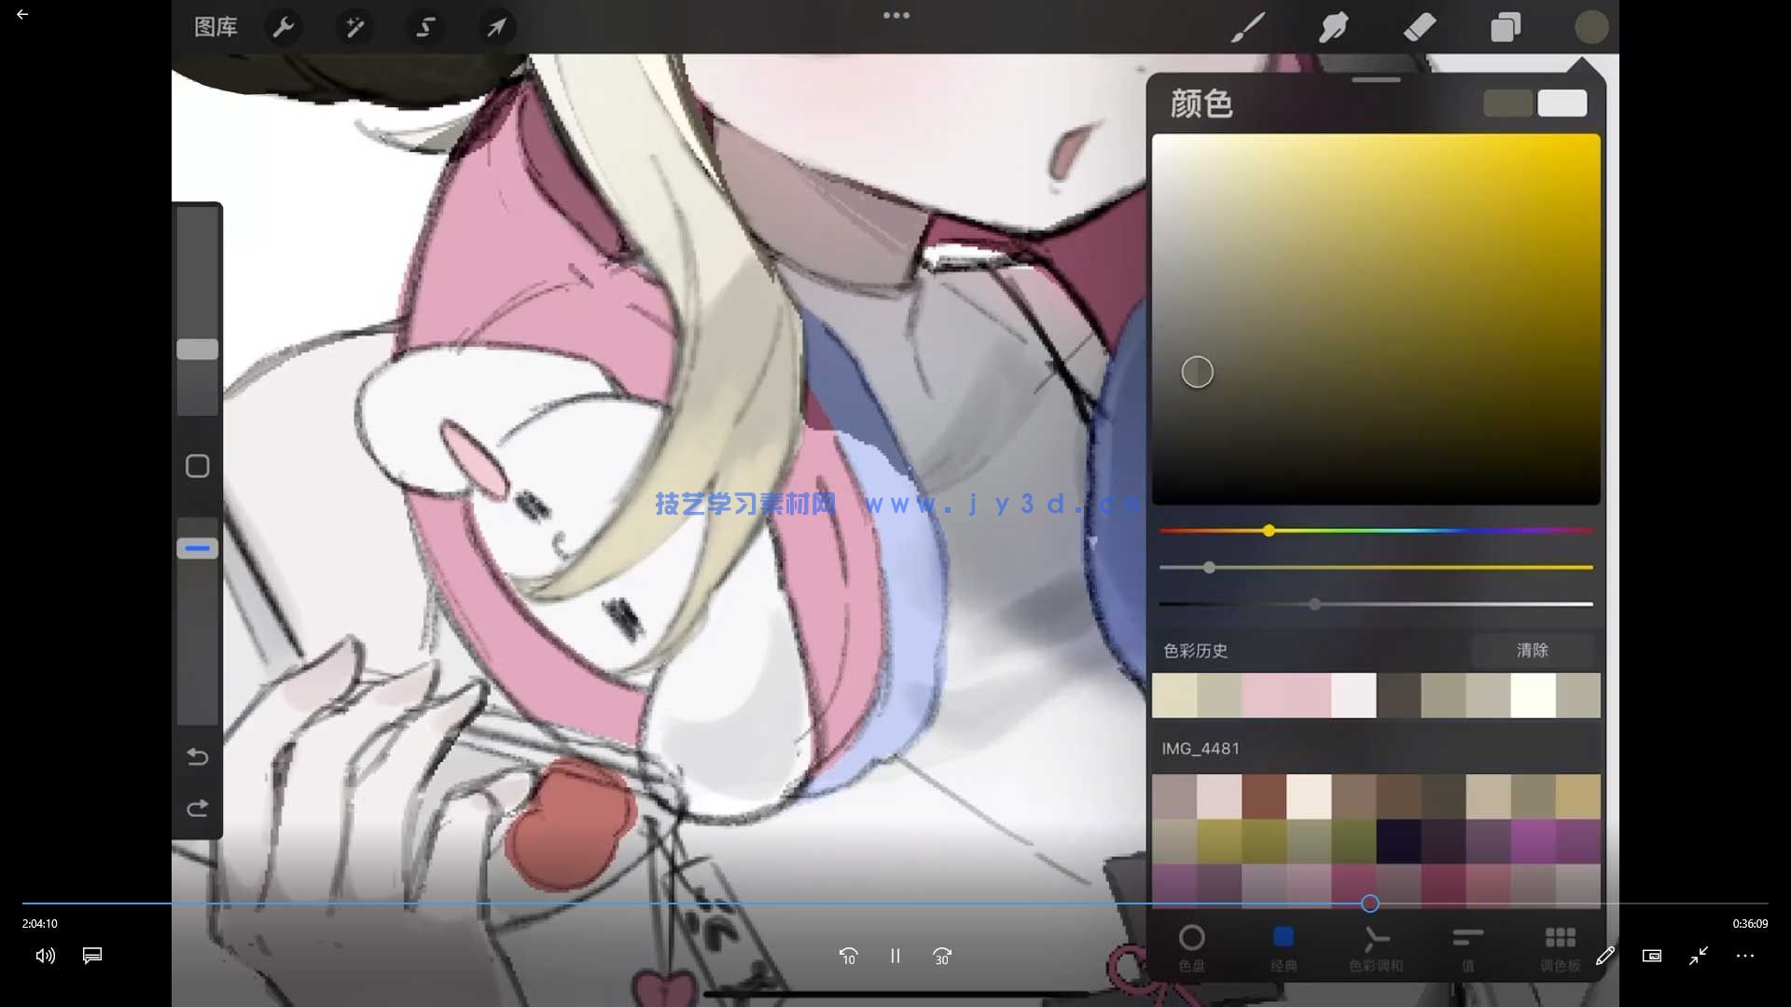Open the Layers panel
The height and width of the screenshot is (1007, 1791).
click(x=1505, y=27)
